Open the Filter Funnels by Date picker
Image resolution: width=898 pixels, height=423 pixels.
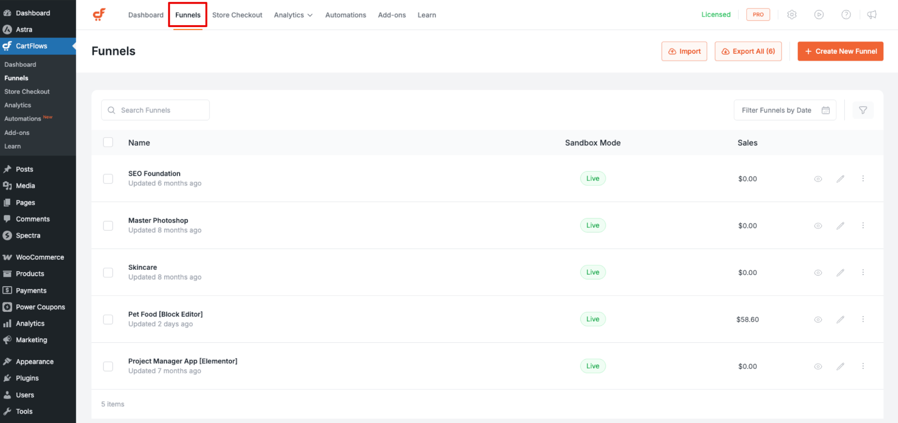click(785, 110)
